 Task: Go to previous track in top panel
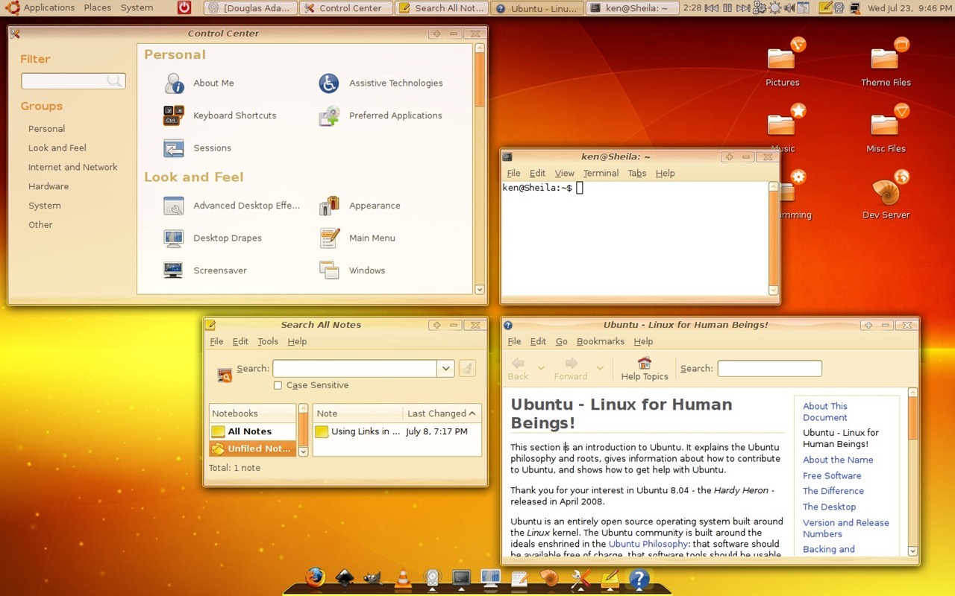click(712, 8)
